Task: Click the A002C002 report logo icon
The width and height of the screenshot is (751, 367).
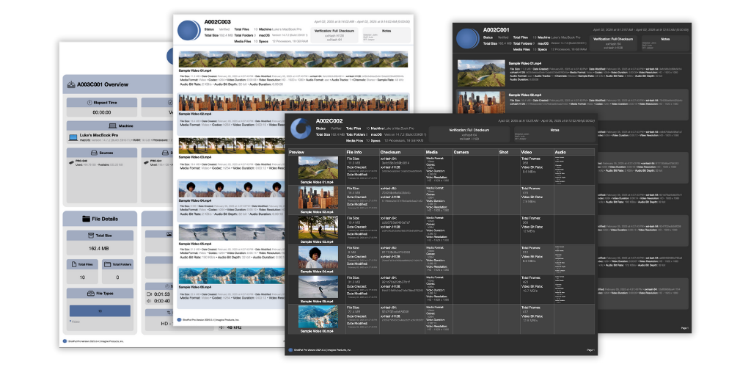Action: tap(300, 130)
